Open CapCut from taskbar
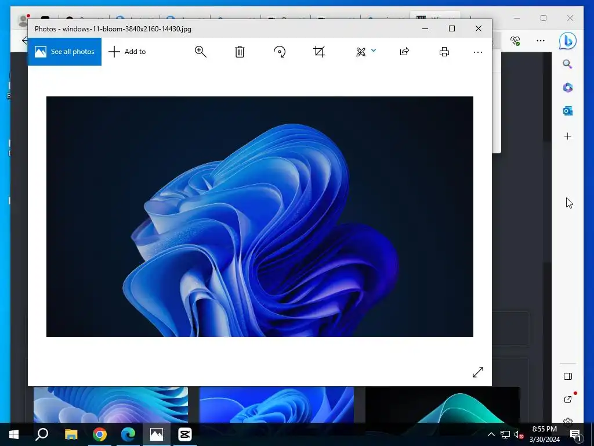594x446 pixels. (x=185, y=434)
